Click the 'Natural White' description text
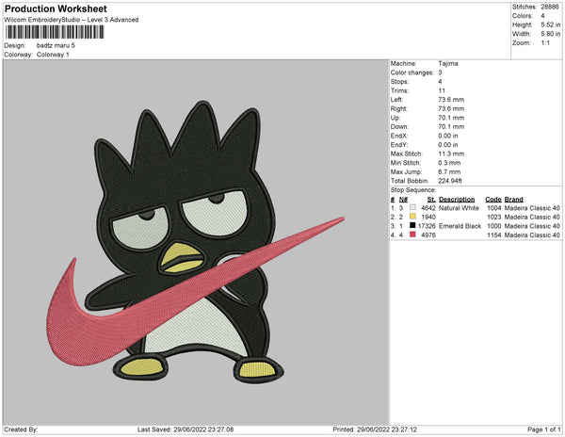The width and height of the screenshot is (565, 437). click(459, 208)
